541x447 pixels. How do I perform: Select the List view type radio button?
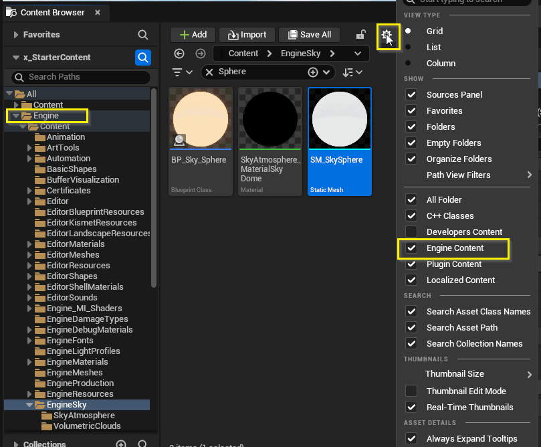tap(409, 48)
